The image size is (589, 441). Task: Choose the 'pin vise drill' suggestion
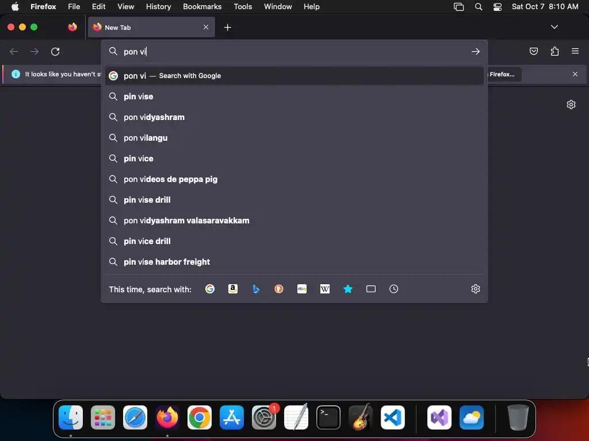click(294, 199)
